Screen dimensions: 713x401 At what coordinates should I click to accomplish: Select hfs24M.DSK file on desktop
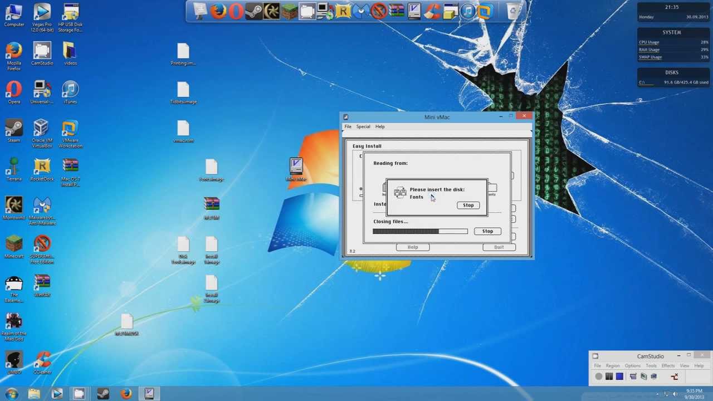126,325
